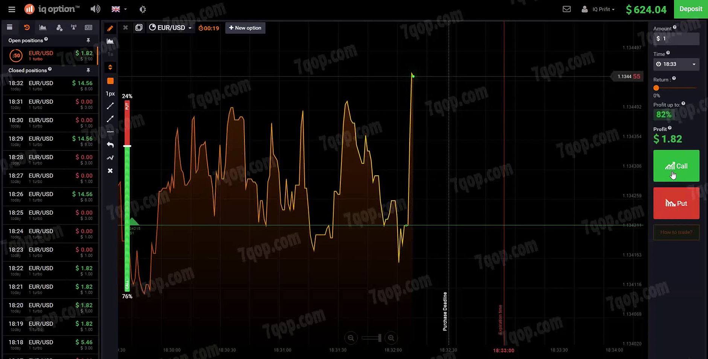This screenshot has width=708, height=359.
Task: Select the open EUR/USD turbo position
Action: 50,55
